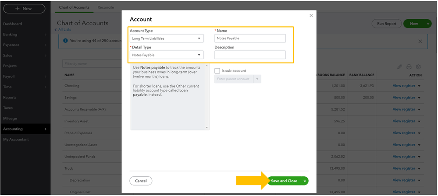The height and width of the screenshot is (196, 438).
Task: Click detail type description scrollbar down arrow
Action: [x=207, y=128]
